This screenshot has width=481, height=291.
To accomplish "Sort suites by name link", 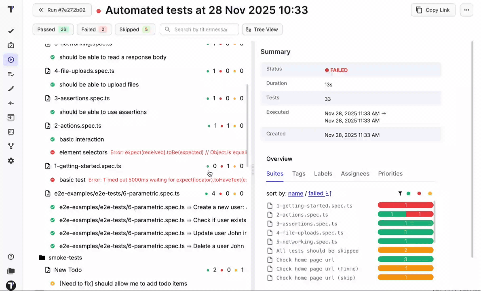I will 296,194.
